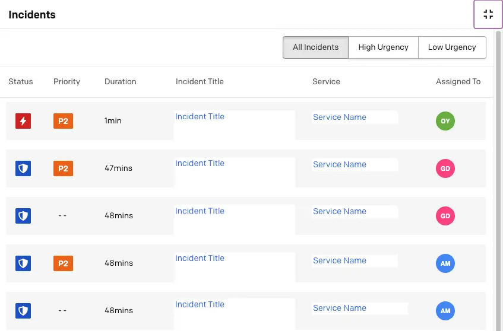Open Service Name link on the 47mins row

pos(340,164)
